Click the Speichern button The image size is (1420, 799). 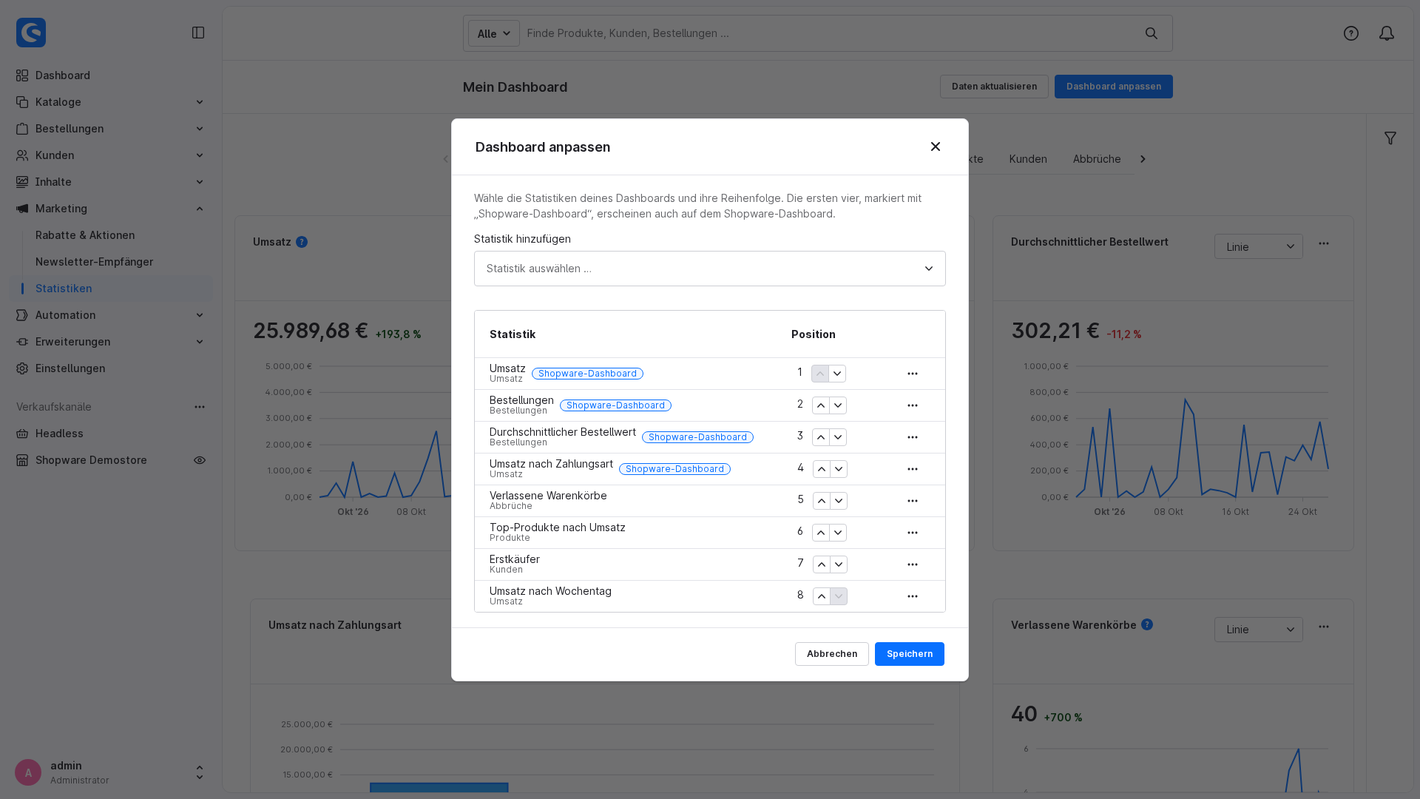pos(909,654)
